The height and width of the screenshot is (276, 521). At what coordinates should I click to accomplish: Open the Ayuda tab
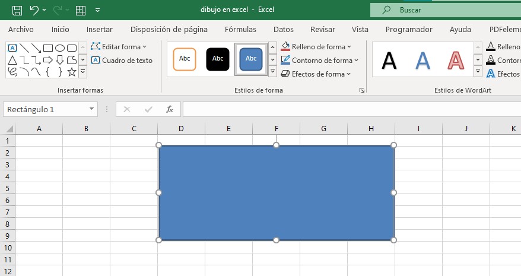(x=460, y=30)
